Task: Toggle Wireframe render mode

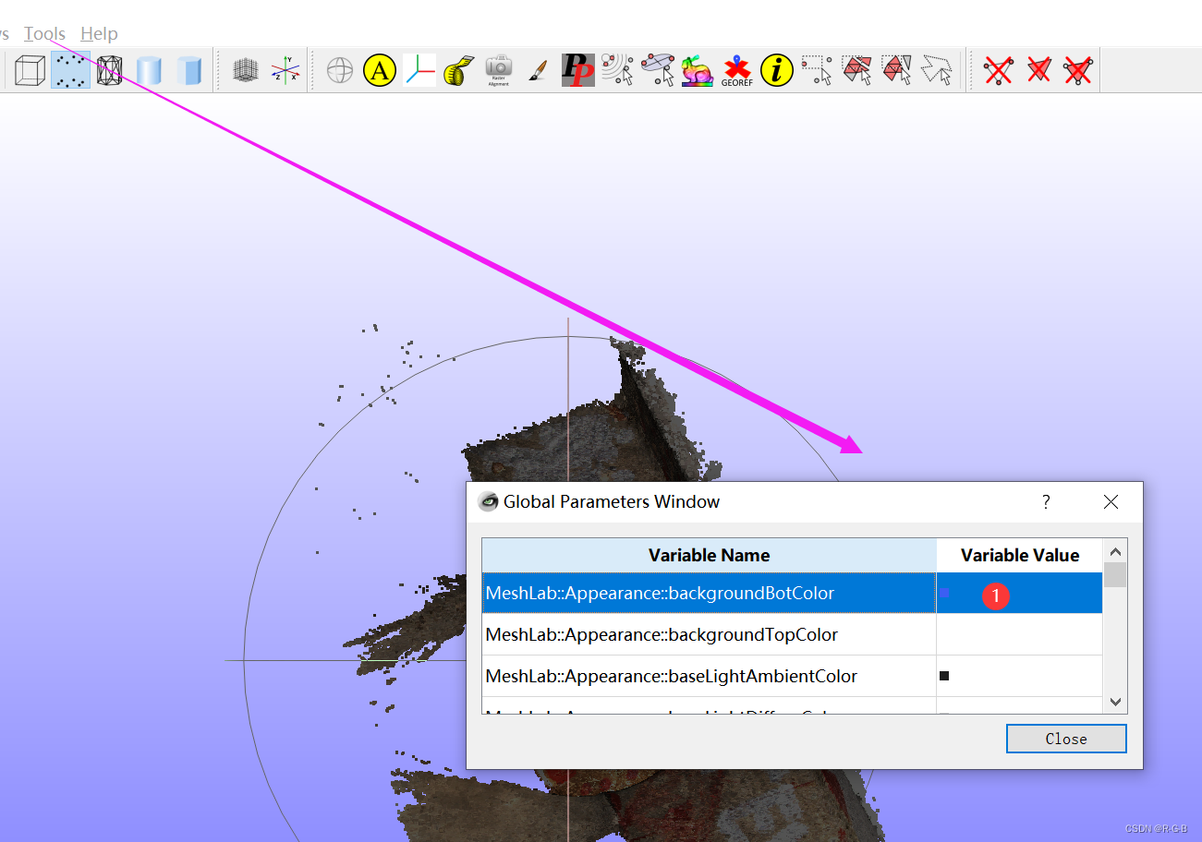Action: click(x=110, y=70)
